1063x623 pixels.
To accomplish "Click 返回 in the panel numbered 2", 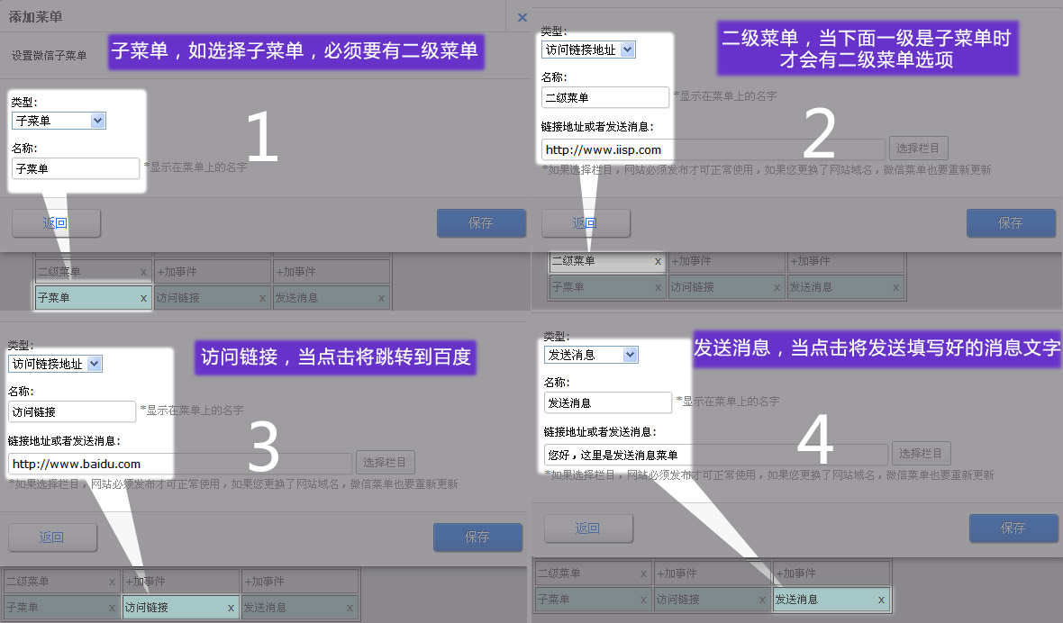I will pos(586,223).
